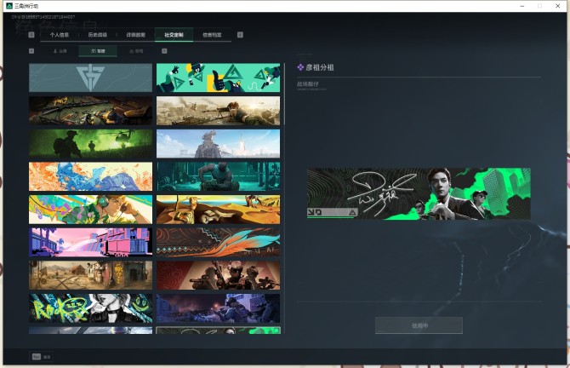Choose the blue sky rocket launch banner

pyautogui.click(x=218, y=144)
